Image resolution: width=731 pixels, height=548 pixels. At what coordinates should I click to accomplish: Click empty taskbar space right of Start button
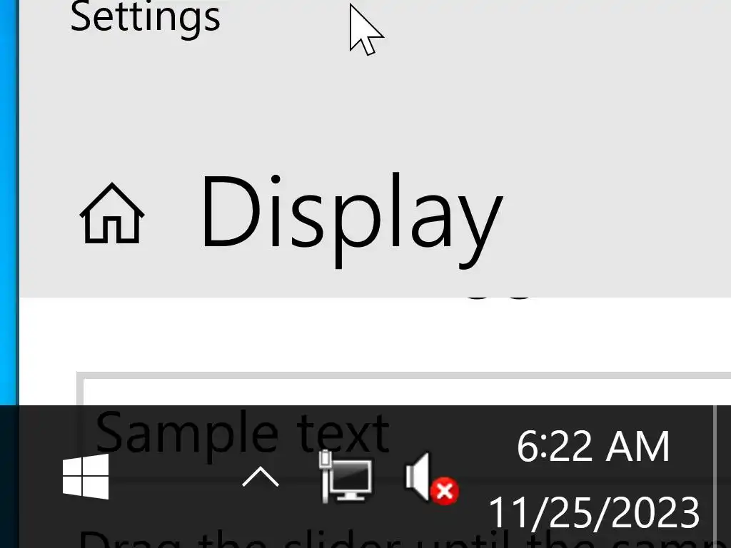coord(175,477)
